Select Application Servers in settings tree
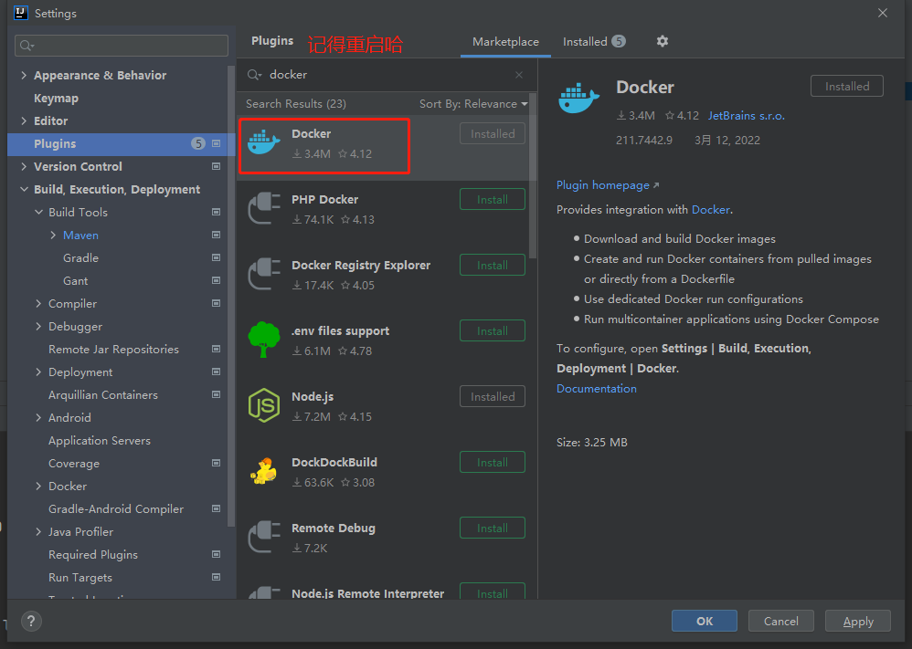Screen dimensions: 912x649 (100, 440)
